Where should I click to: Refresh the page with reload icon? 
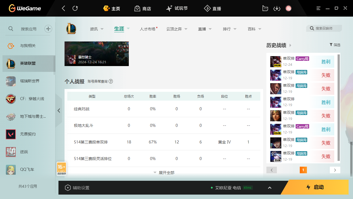75,8
